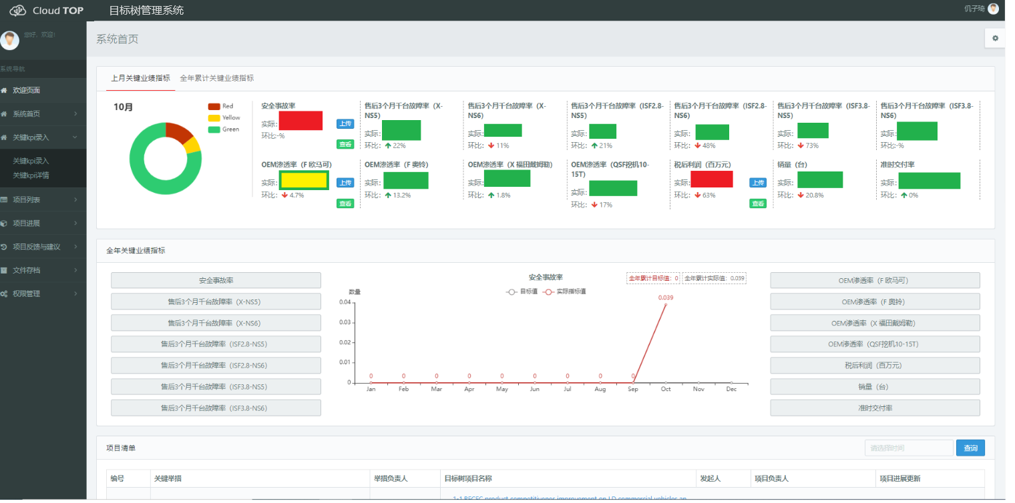Click the 查询 button in 项目清单

point(970,448)
